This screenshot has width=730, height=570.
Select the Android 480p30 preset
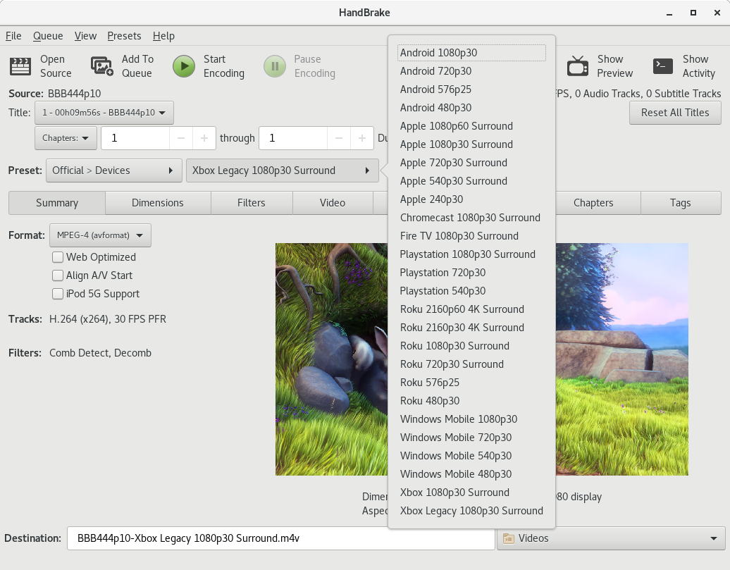click(471, 108)
